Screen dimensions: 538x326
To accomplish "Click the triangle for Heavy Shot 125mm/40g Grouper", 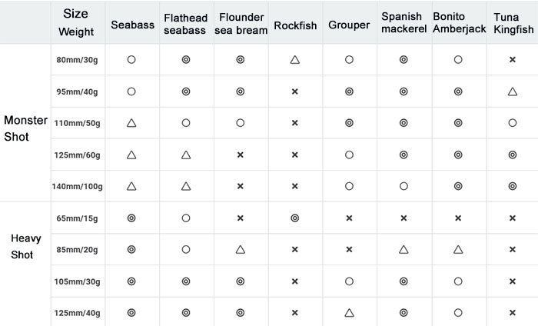I will click(349, 313).
